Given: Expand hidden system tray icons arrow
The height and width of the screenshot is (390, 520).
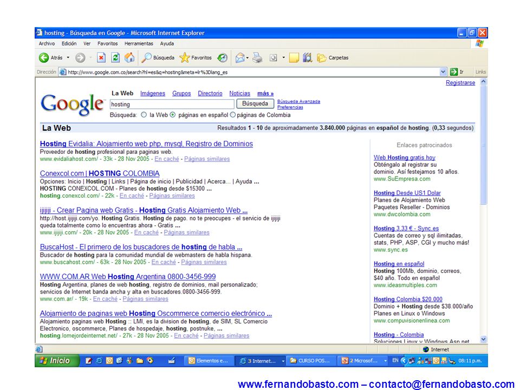Looking at the screenshot, I should [x=404, y=361].
